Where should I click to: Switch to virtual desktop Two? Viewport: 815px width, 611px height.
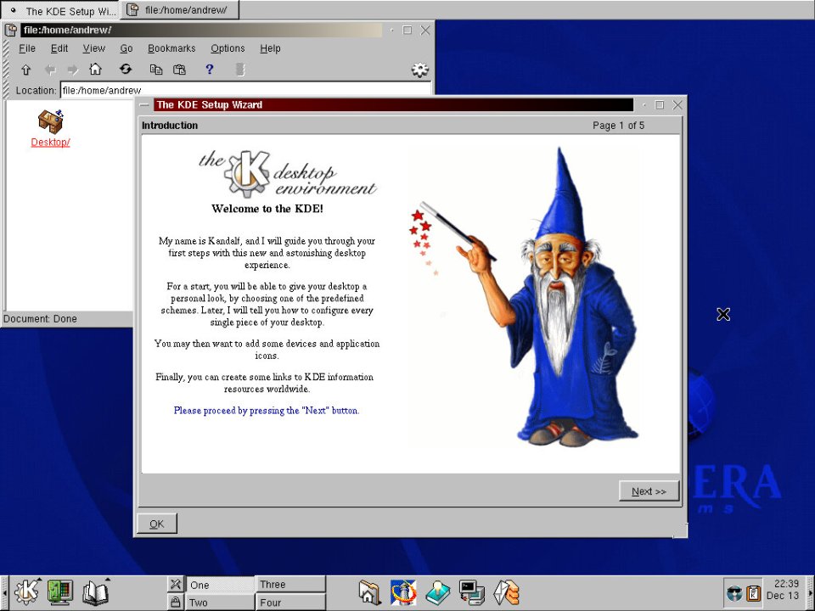point(220,603)
